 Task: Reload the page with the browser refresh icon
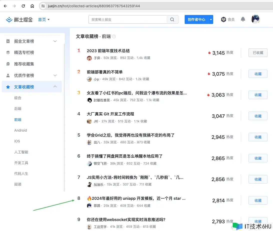point(23,6)
